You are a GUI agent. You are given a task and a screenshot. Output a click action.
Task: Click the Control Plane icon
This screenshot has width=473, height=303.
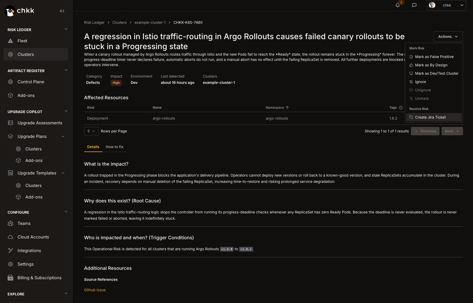click(x=10, y=82)
